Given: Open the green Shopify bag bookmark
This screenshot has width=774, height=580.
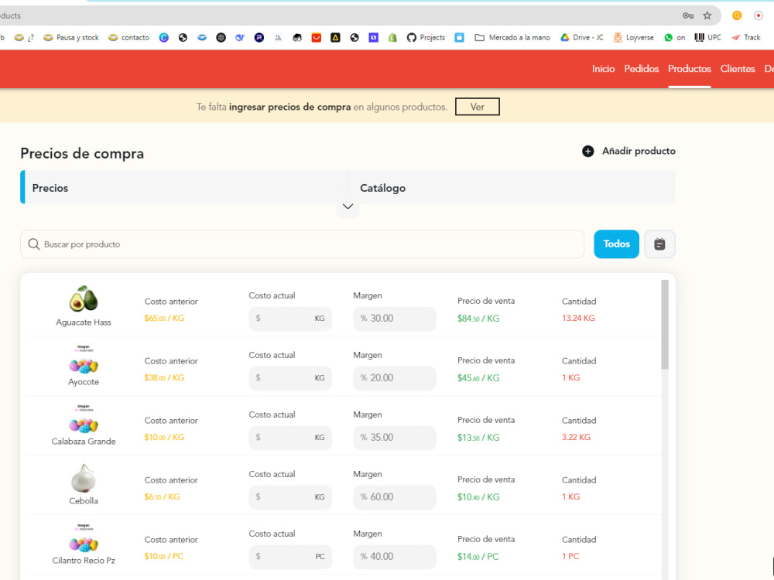Looking at the screenshot, I should coord(392,37).
